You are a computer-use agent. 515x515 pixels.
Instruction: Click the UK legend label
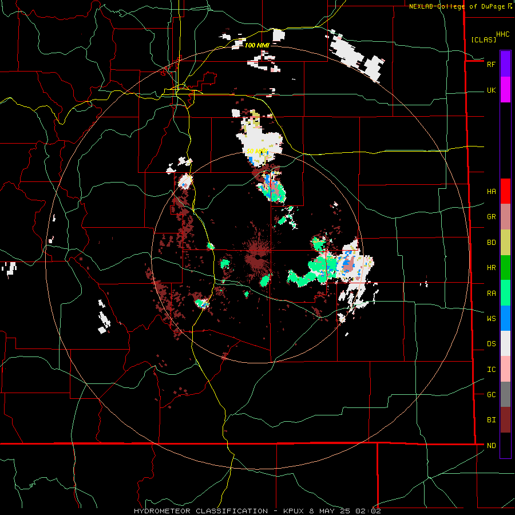coord(491,90)
